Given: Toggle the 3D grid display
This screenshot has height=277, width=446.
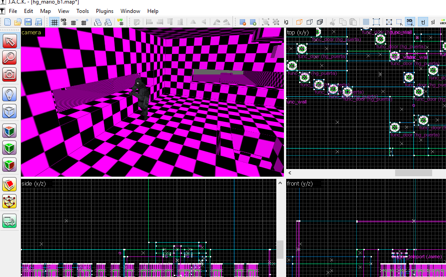Looking at the screenshot, I should click(x=64, y=22).
